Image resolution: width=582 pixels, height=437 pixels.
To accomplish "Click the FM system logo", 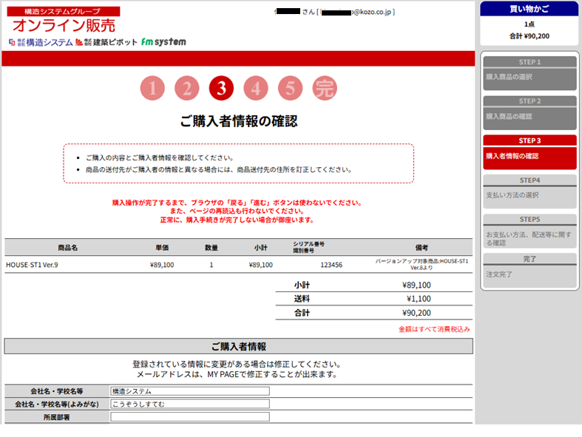I will (x=163, y=42).
